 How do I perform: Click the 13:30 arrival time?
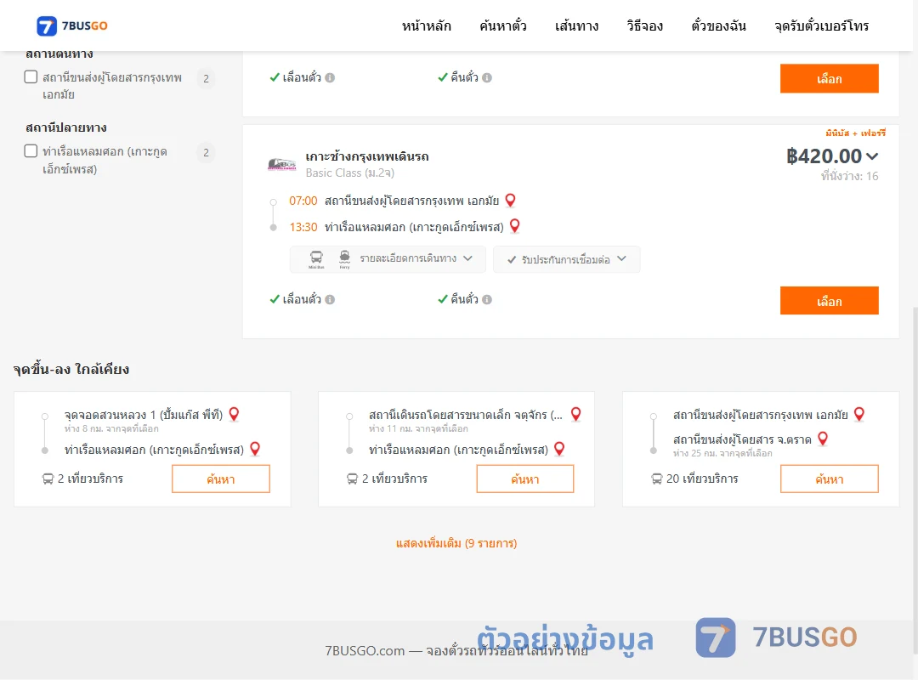click(303, 227)
